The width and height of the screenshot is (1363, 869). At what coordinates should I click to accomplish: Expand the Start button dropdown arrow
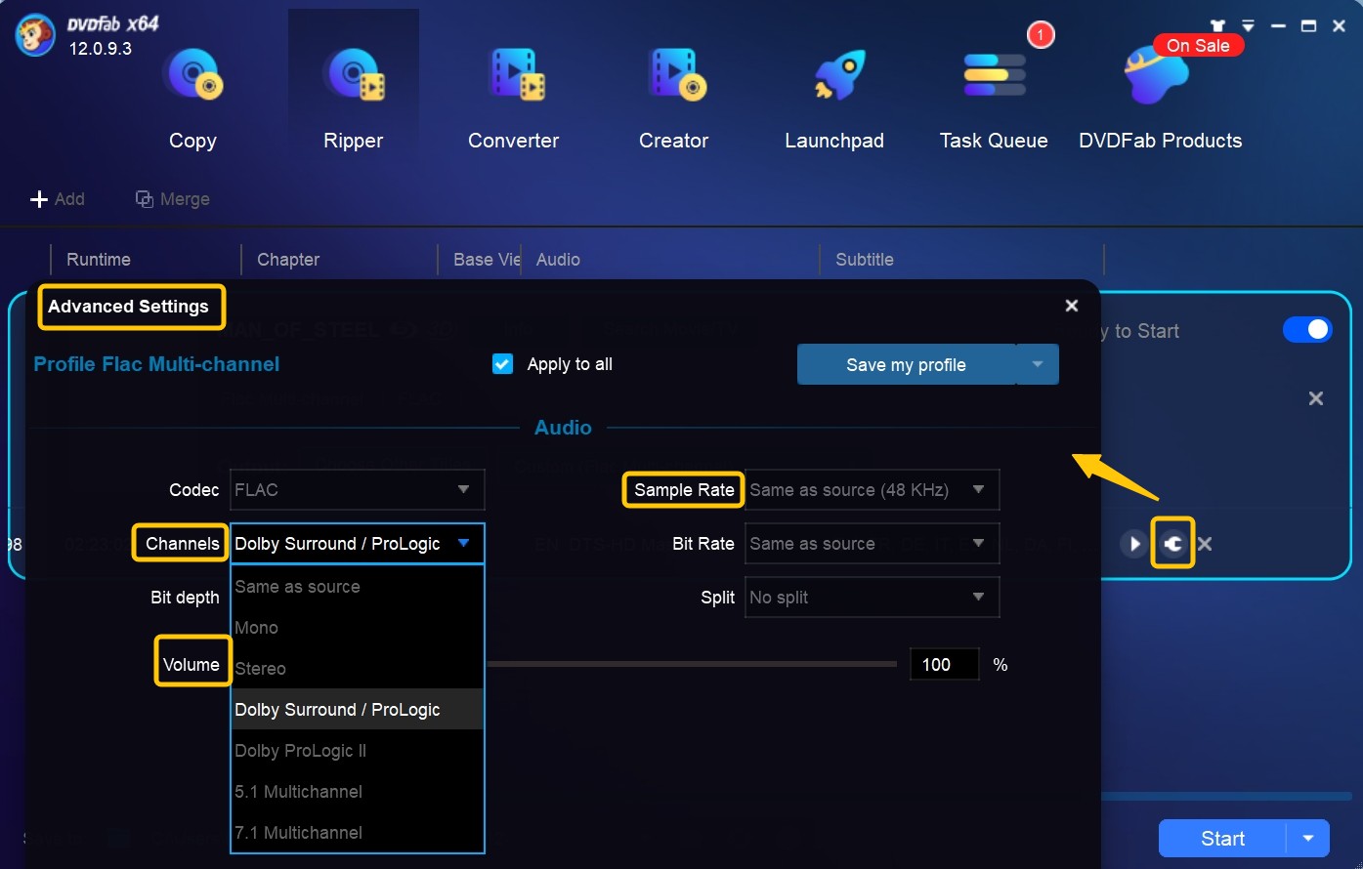coord(1308,839)
